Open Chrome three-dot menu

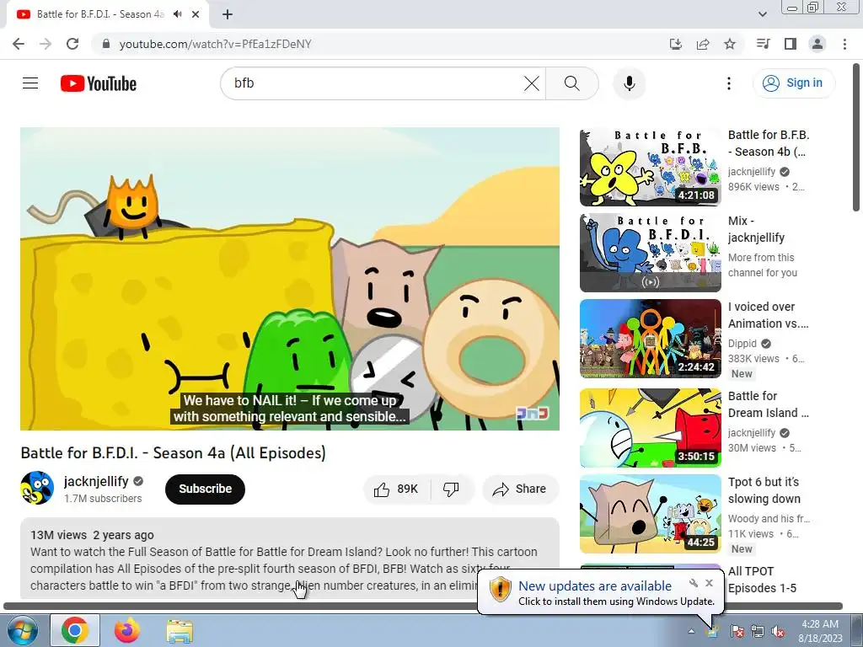[x=844, y=44]
